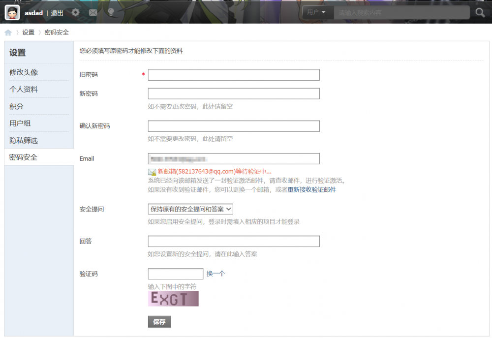492x338 pixels.
Task: Click 重新接收验证邮件 link
Action: pyautogui.click(x=311, y=189)
